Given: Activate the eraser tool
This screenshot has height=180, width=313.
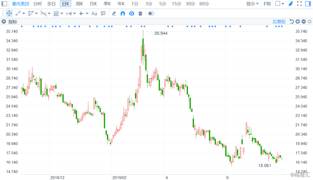Looking at the screenshot, I should 114,14.
